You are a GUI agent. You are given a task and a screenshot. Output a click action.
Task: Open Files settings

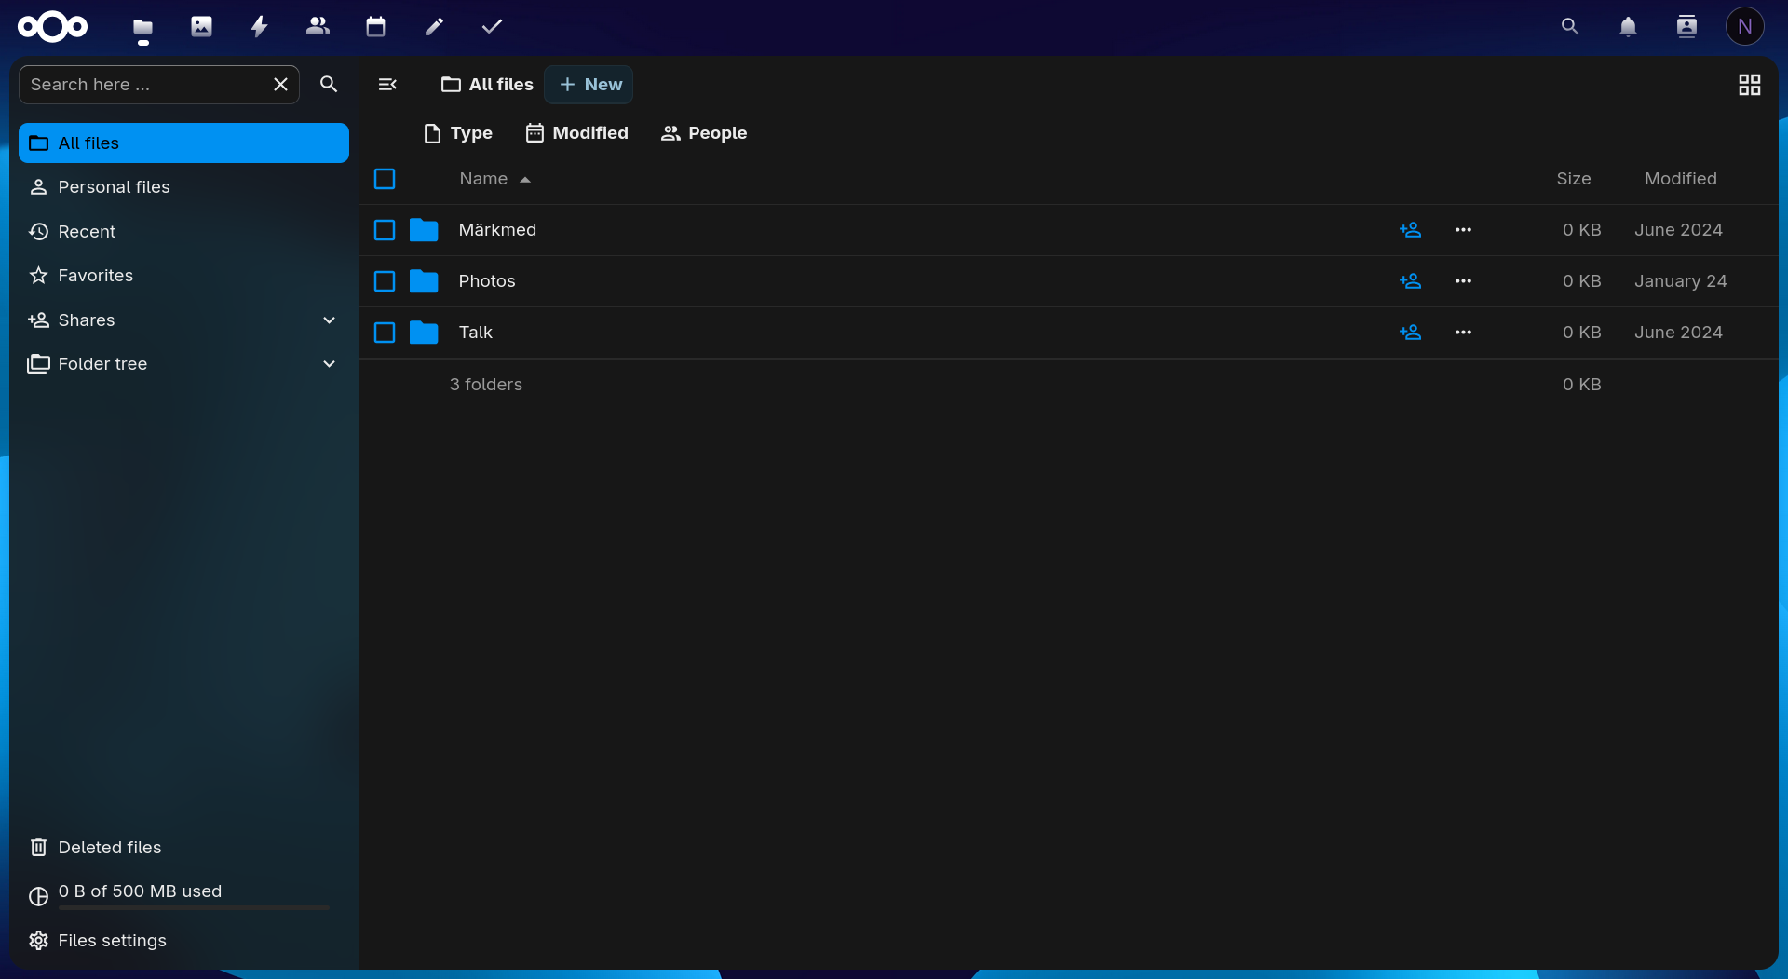(112, 941)
